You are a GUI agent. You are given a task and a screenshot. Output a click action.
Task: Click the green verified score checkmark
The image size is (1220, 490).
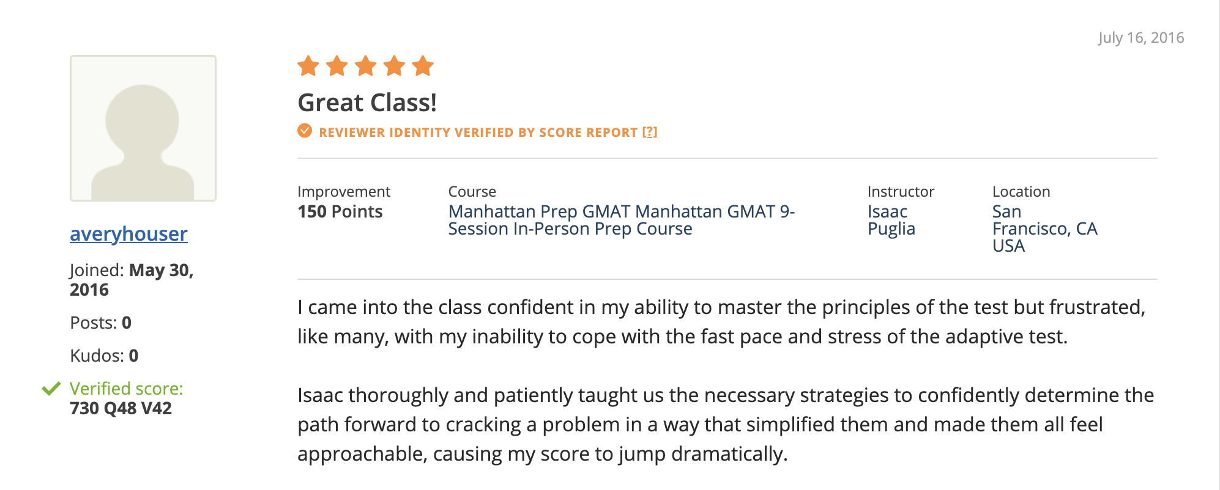point(51,389)
